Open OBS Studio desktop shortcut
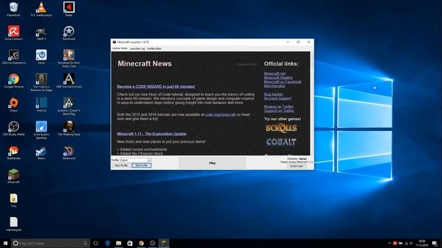Viewport: 442px width, 248px height. pos(14,129)
